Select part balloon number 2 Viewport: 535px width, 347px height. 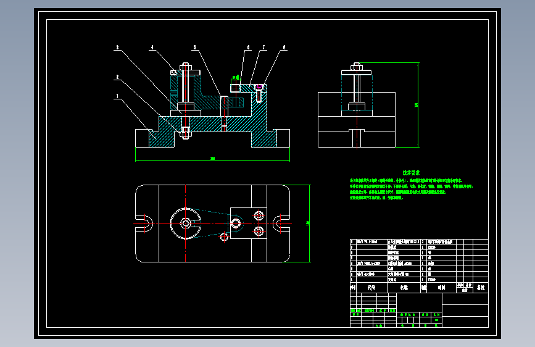tap(117, 77)
